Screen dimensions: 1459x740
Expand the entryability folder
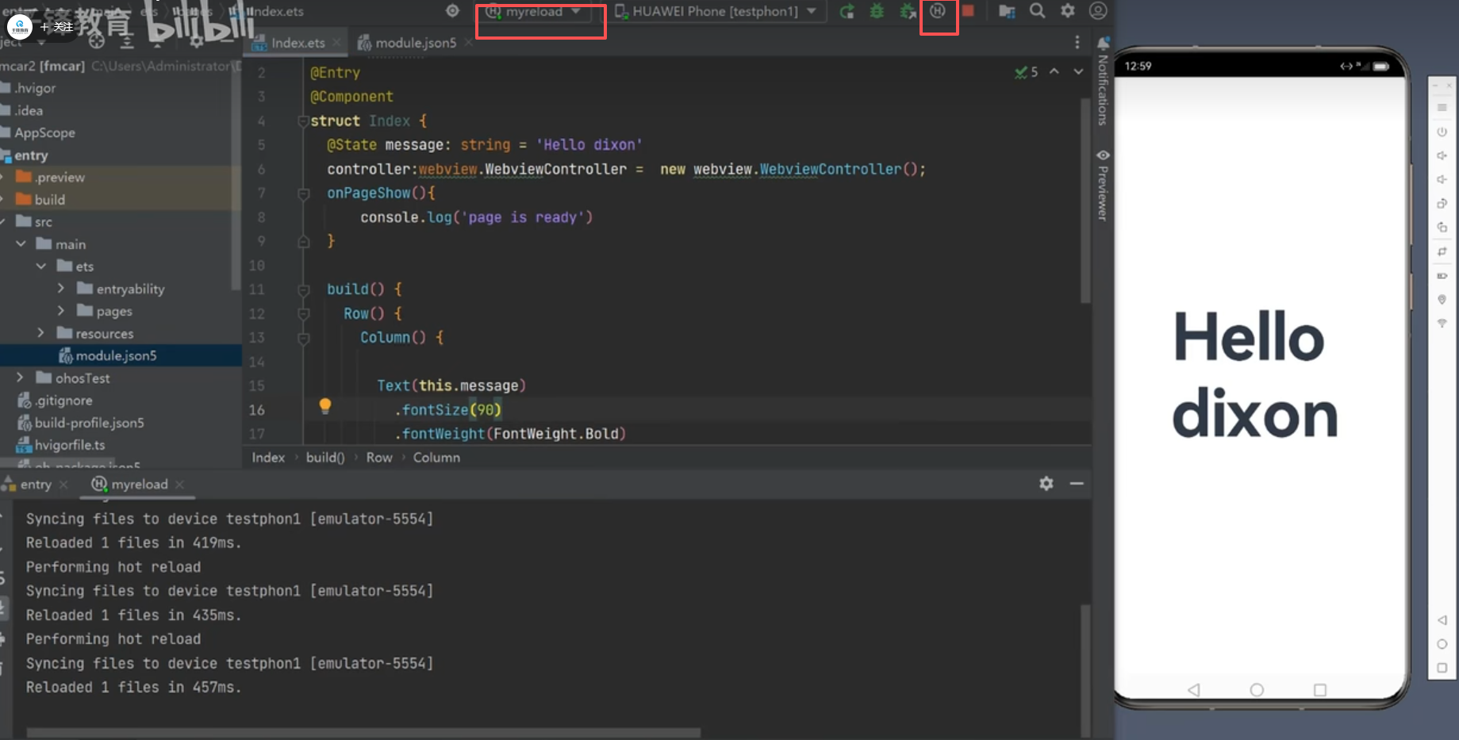[x=61, y=288]
